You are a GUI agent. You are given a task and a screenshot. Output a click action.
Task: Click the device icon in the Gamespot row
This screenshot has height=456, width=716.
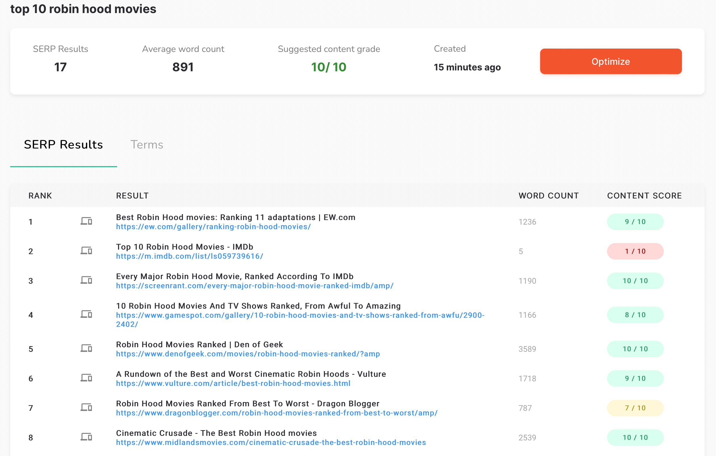pos(86,314)
